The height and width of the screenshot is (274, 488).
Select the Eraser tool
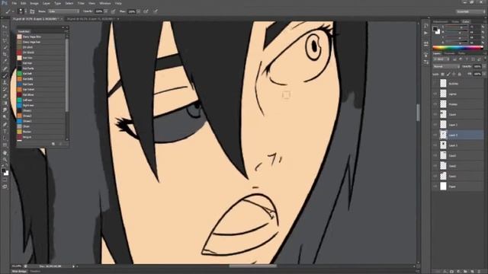(5, 96)
